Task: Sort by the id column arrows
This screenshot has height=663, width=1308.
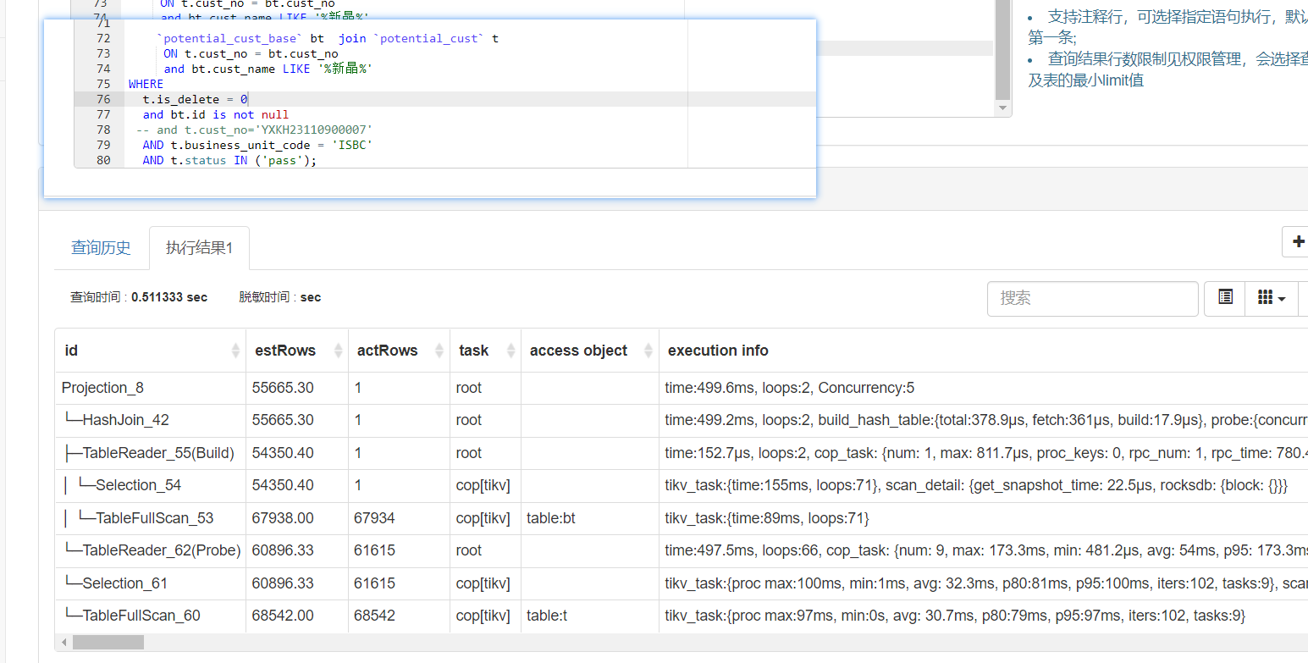Action: coord(235,351)
